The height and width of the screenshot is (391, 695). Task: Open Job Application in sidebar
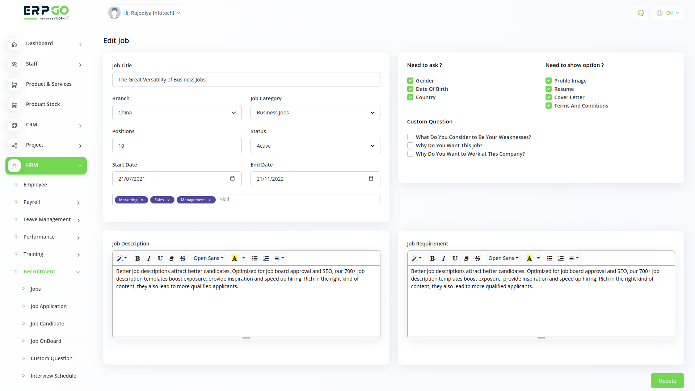[x=49, y=306]
